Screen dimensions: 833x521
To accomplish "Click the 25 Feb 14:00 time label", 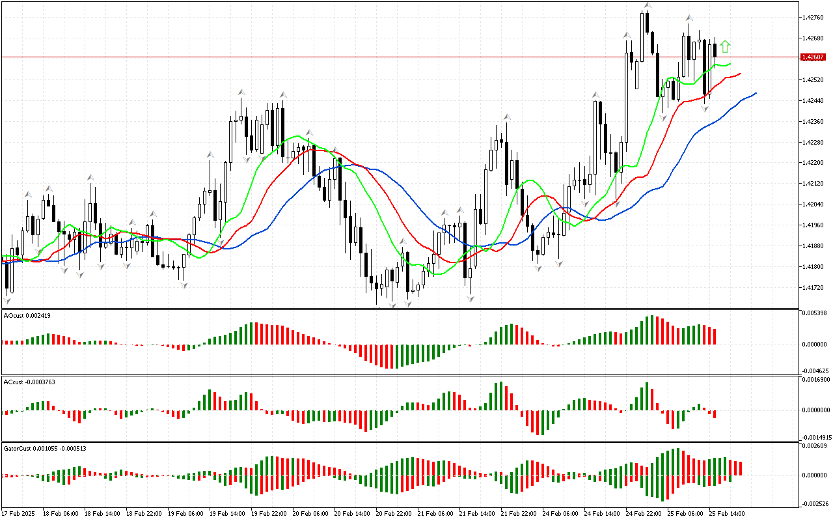I will 727,514.
